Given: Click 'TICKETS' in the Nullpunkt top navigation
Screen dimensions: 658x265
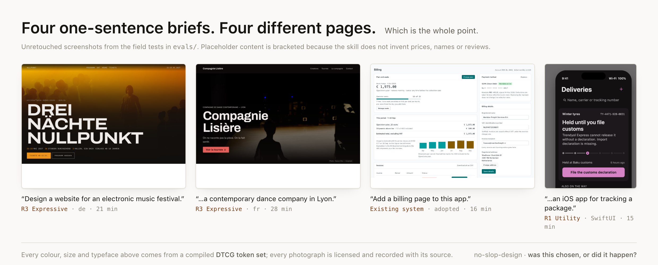Looking at the screenshot, I should click(113, 68).
